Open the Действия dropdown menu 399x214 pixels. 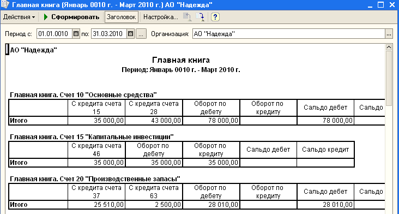[19, 17]
